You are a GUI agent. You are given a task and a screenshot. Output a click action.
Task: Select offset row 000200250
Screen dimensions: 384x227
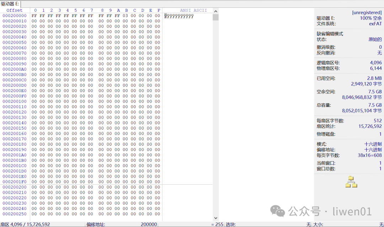coord(15,214)
